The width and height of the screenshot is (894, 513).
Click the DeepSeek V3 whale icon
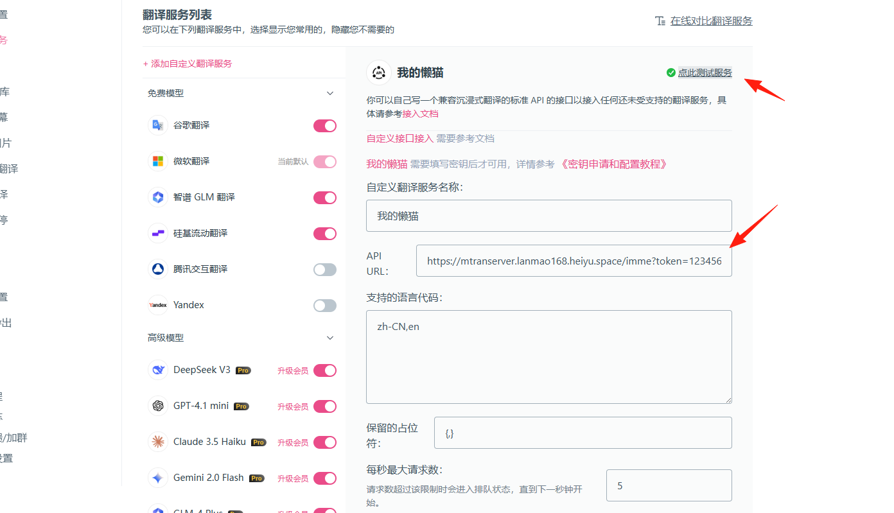(158, 370)
